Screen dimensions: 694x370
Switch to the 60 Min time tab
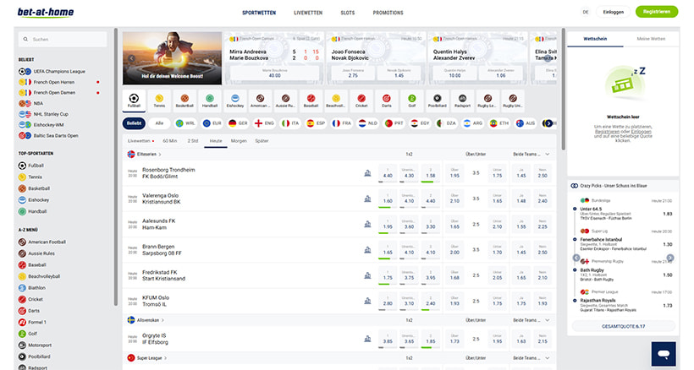169,141
